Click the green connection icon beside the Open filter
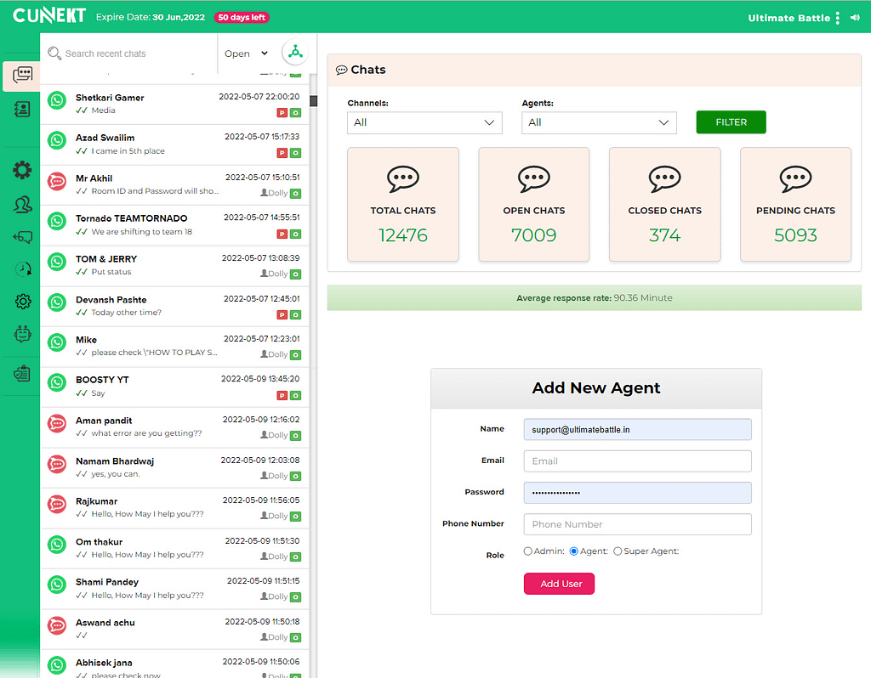The width and height of the screenshot is (871, 678). pyautogui.click(x=295, y=52)
